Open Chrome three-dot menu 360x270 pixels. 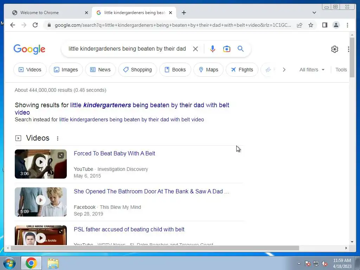coord(347,25)
